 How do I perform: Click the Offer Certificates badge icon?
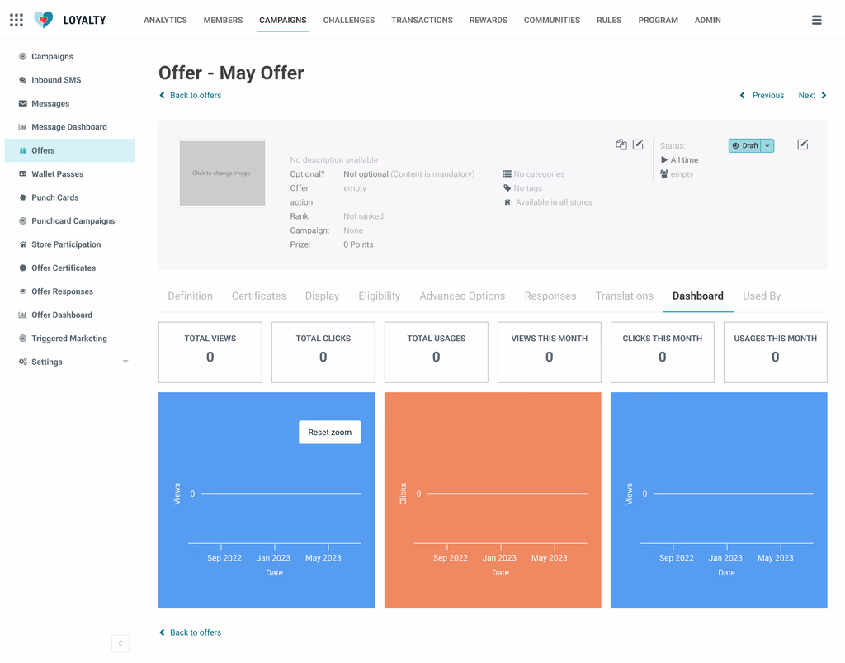[22, 268]
